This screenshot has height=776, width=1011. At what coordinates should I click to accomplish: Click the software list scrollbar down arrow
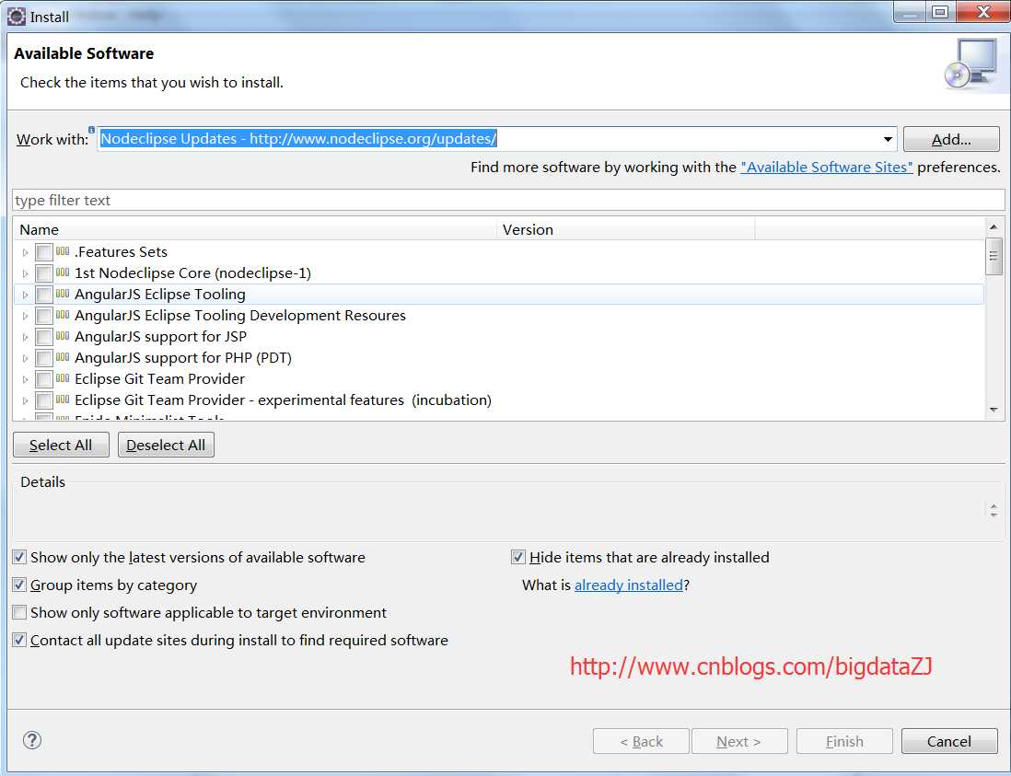coord(994,410)
